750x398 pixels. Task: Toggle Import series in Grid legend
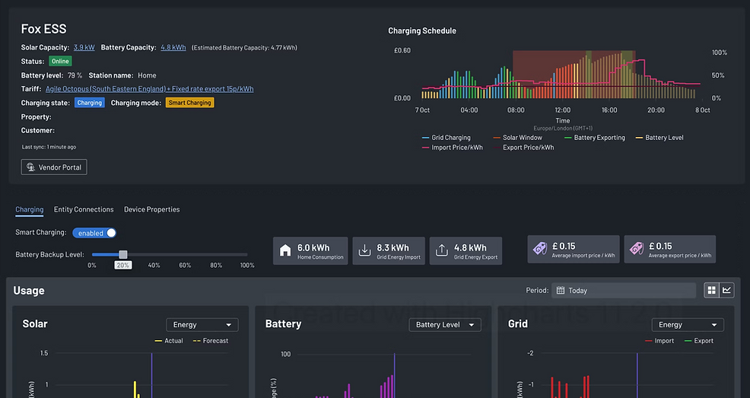click(x=659, y=341)
